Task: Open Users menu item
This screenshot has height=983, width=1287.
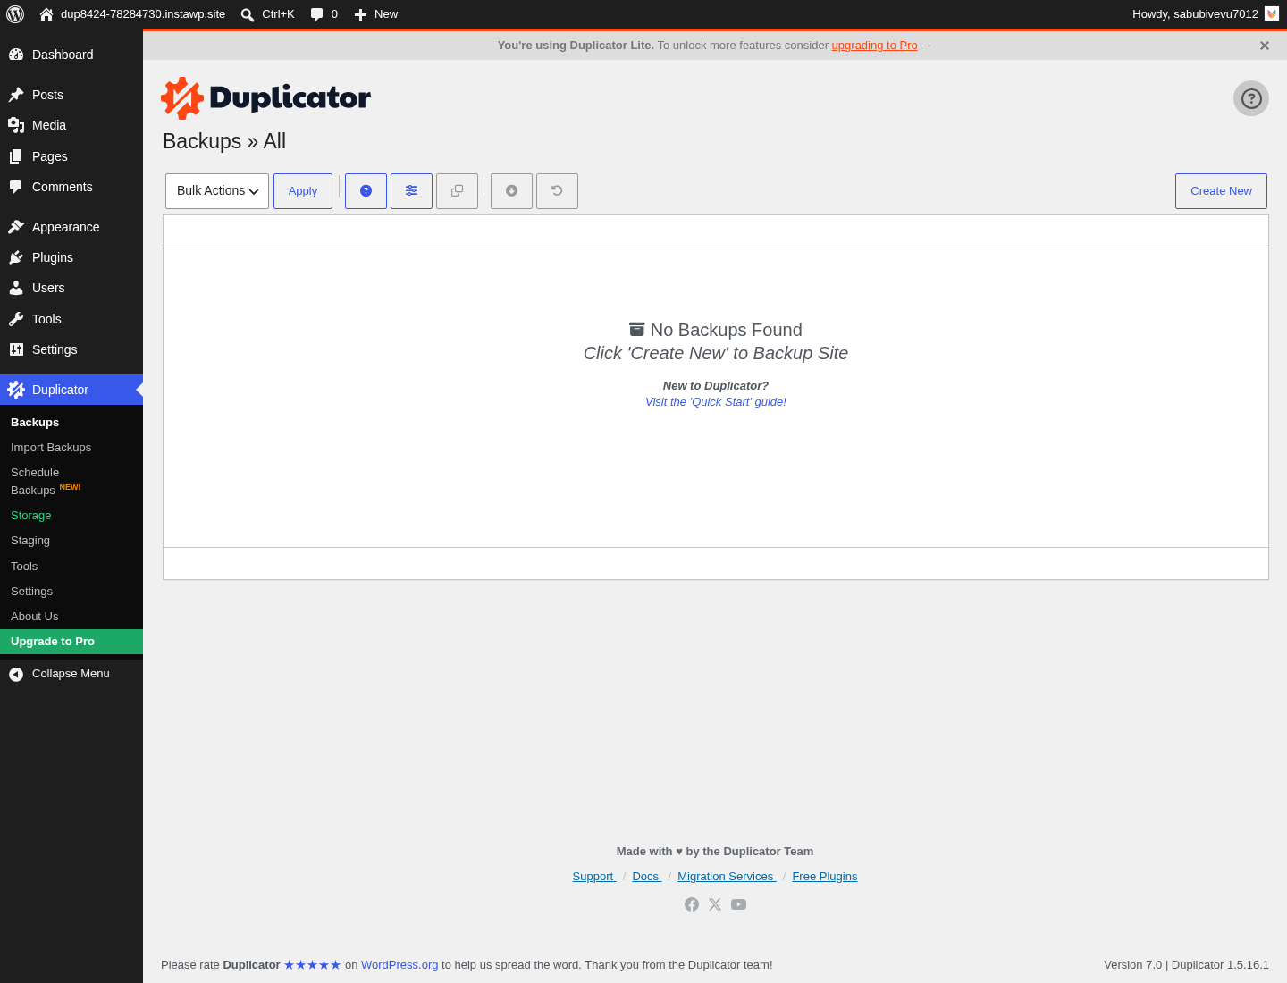Action: 71,288
